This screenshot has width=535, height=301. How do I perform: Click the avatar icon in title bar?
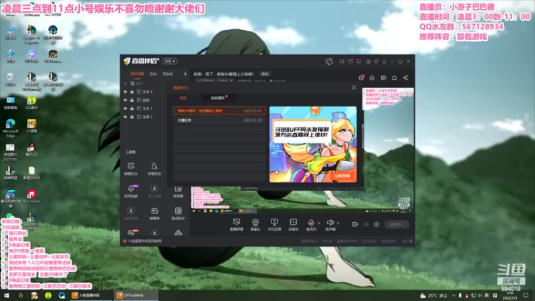329,62
